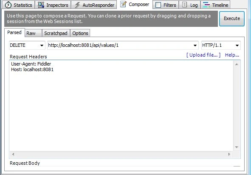This screenshot has width=251, height=175.
Task: Click the 'User-Agent: Fiddler' header line
Action: tap(31, 64)
